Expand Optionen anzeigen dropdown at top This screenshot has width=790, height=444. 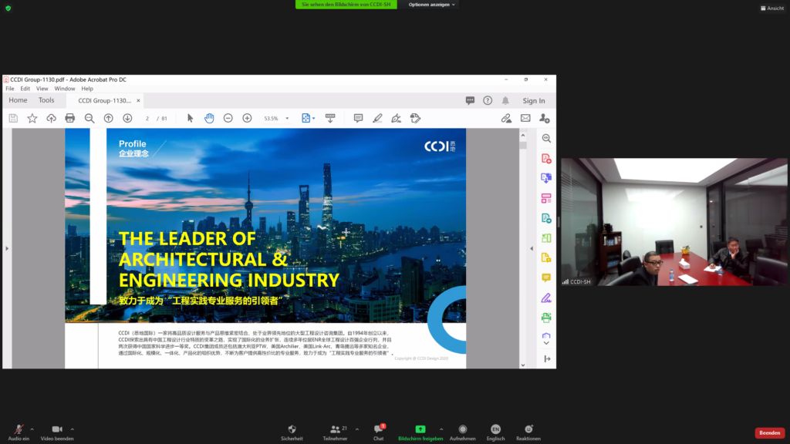(x=432, y=5)
